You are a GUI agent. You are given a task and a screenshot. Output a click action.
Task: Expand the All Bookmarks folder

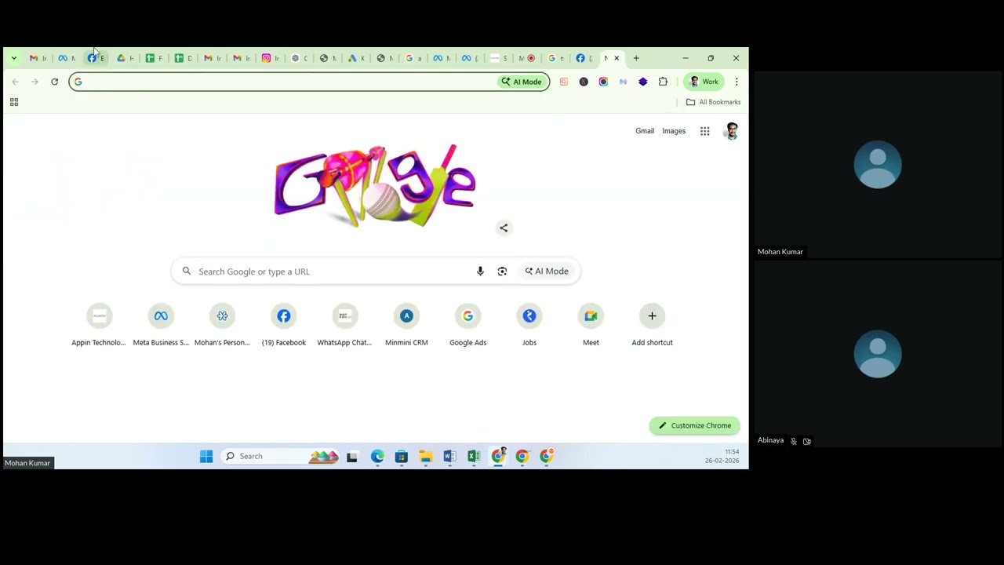(713, 102)
